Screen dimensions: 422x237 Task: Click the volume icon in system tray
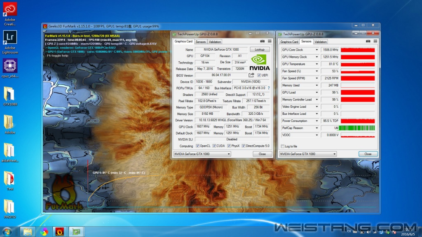(368, 232)
